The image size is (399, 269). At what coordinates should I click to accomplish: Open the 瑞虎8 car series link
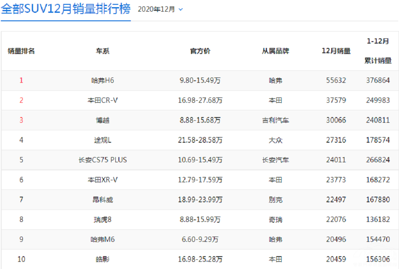coord(103,219)
